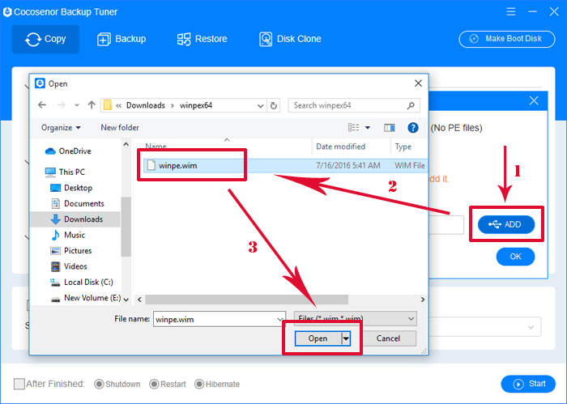Click New folder in the toolbar
The width and height of the screenshot is (567, 404).
pyautogui.click(x=120, y=128)
